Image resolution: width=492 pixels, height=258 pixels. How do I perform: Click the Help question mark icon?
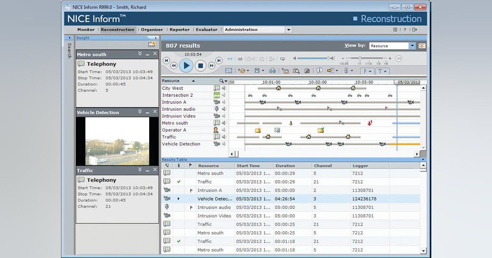(x=405, y=29)
